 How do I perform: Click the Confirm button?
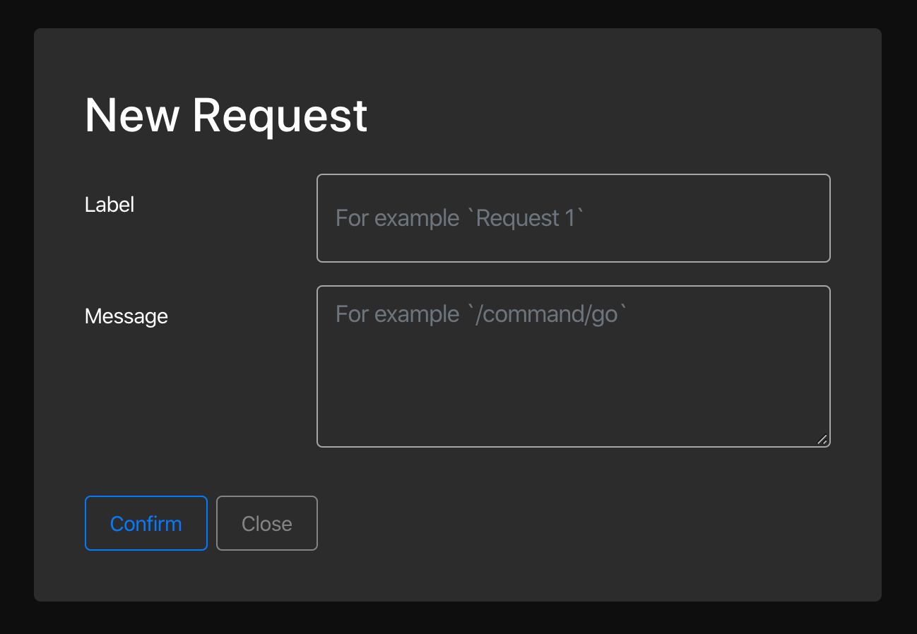click(146, 523)
